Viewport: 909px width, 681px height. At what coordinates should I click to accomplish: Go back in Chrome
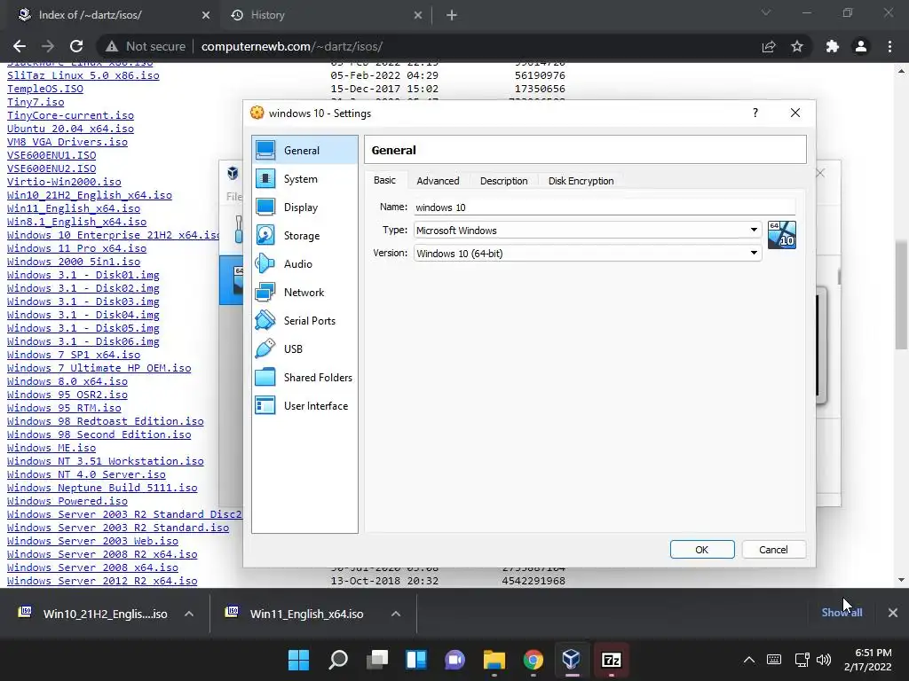pos(20,46)
